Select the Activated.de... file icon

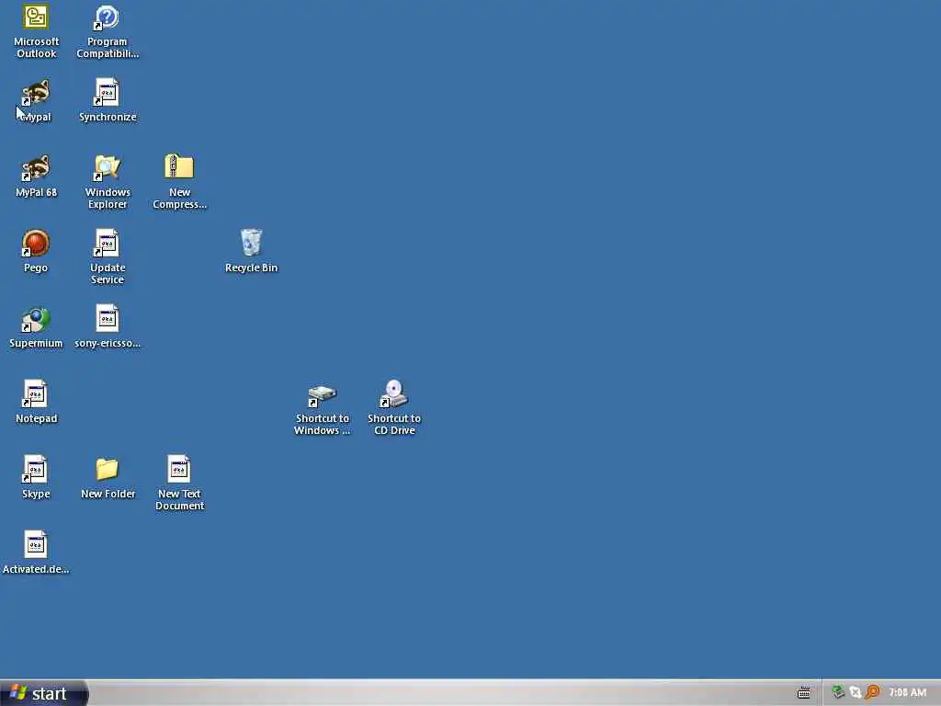point(36,544)
